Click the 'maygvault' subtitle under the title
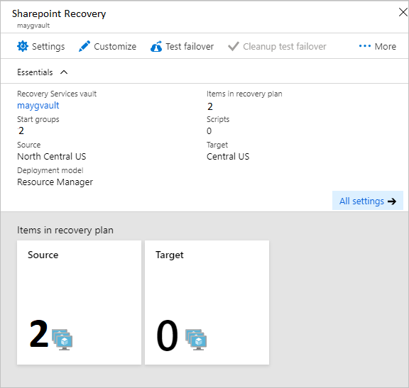409x388 pixels. pos(33,26)
